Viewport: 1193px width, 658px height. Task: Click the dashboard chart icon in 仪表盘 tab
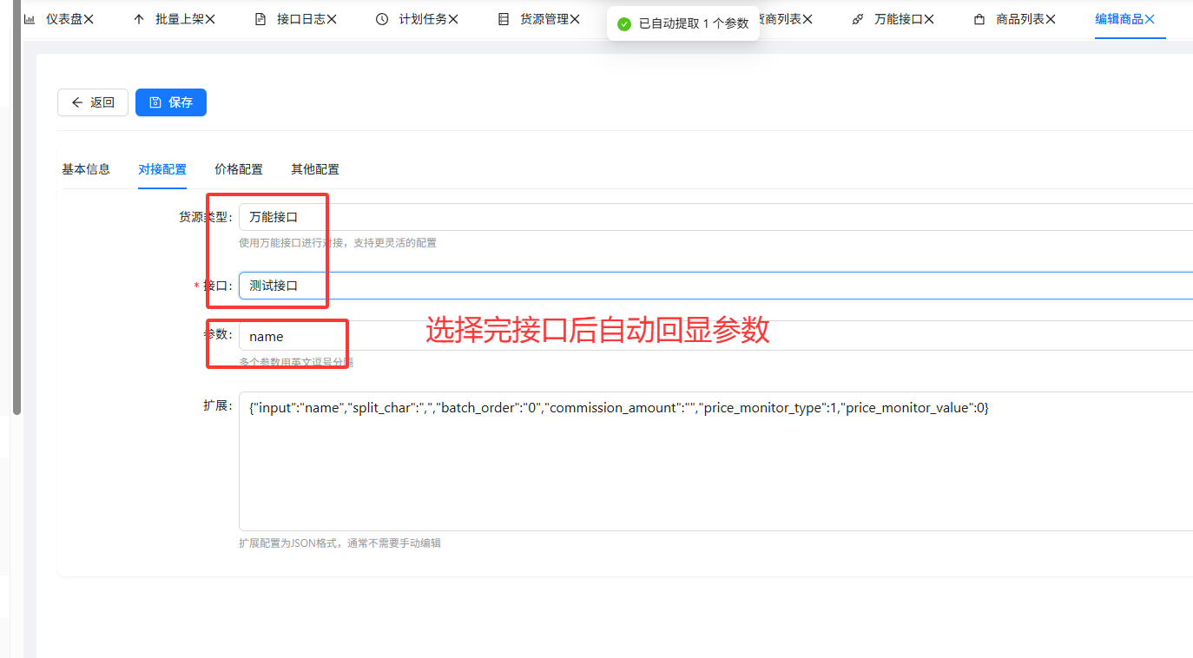(29, 19)
